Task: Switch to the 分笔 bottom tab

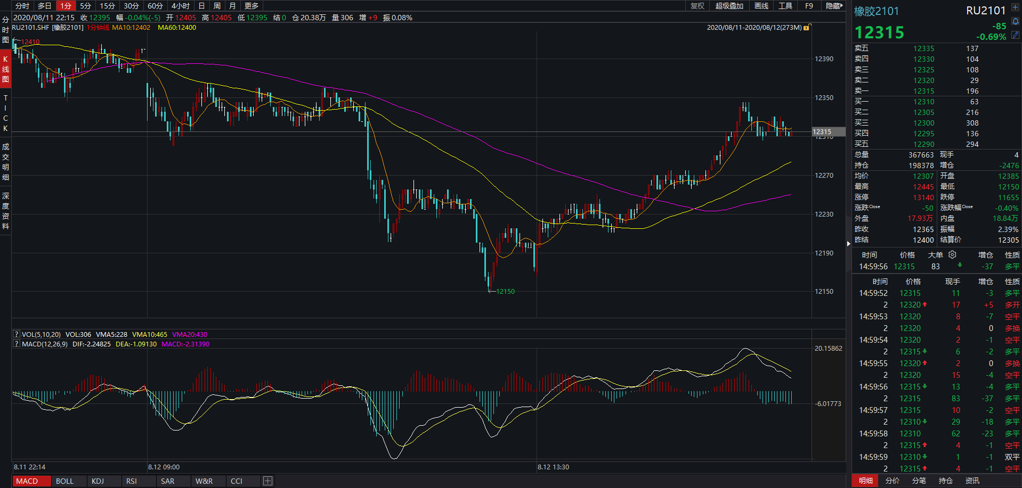Action: pyautogui.click(x=919, y=481)
